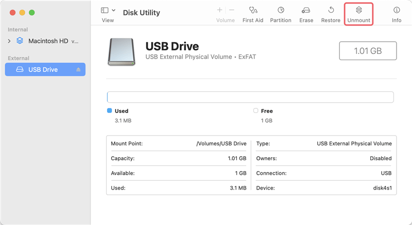The width and height of the screenshot is (412, 225).
Task: Click the USB Drive heading text
Action: tap(172, 46)
